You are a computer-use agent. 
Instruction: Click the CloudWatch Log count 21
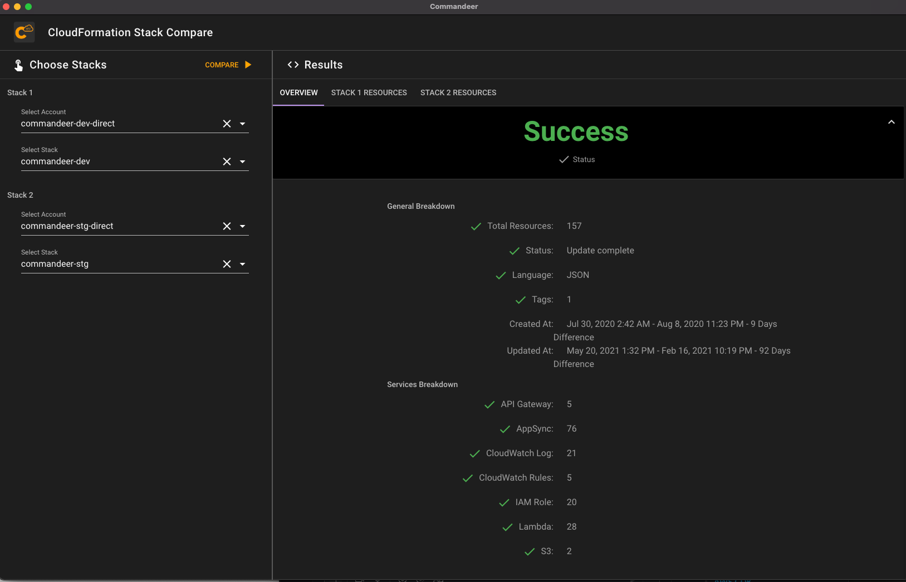tap(571, 453)
